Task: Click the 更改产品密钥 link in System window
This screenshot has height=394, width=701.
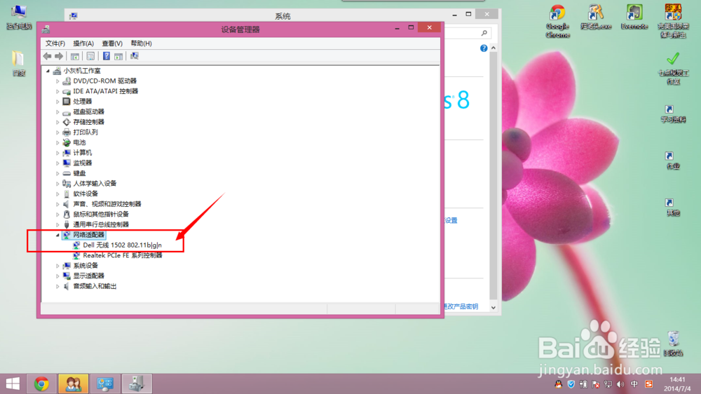Action: point(461,306)
